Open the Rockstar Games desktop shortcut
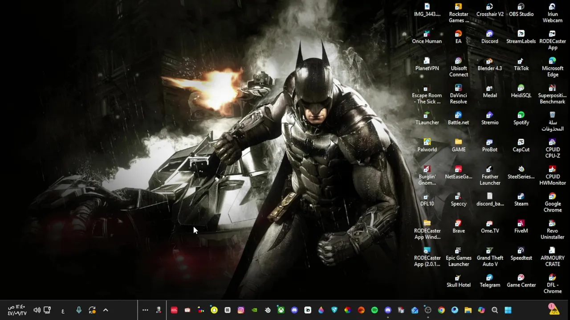Viewport: 570px width, 320px height. [458, 13]
